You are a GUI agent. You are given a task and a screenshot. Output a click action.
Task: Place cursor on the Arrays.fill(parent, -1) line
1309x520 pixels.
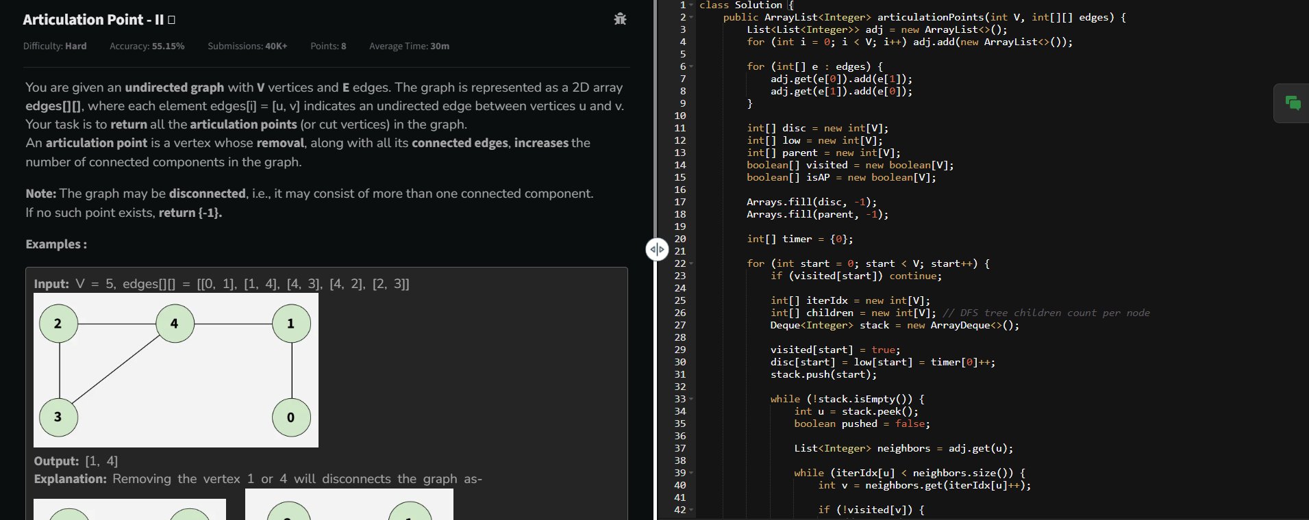coord(816,214)
